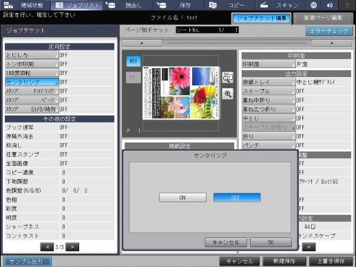Click the sheet slider left arrow
Screen dimensions: 356x267
click(x=142, y=43)
